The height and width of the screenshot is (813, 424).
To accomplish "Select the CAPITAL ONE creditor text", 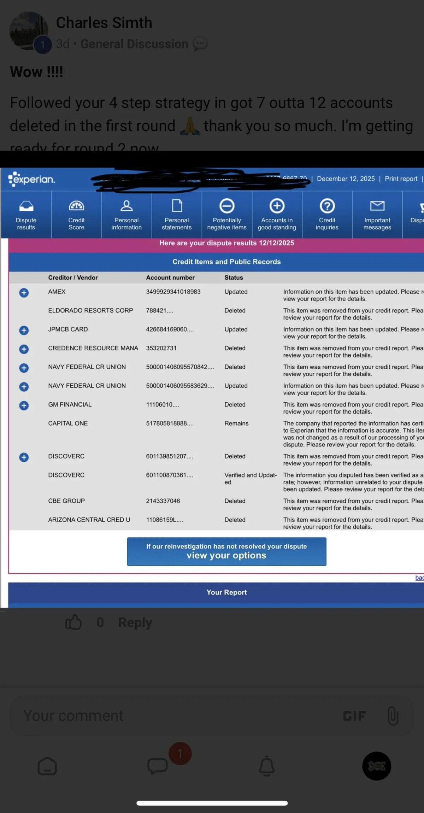I will tap(68, 423).
